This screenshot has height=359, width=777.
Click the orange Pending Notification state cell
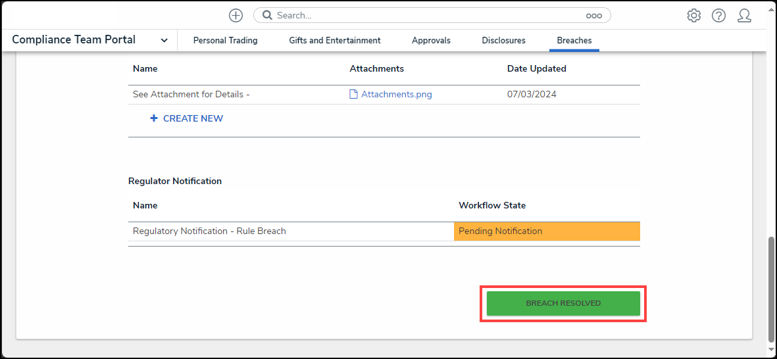pos(546,231)
